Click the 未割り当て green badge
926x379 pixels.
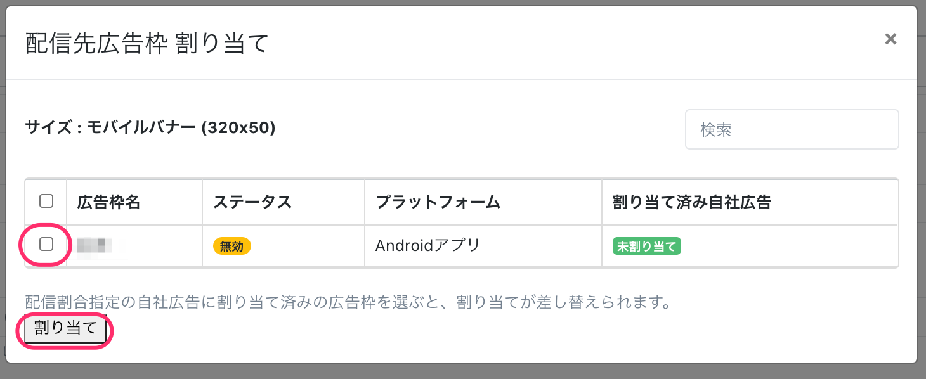coord(646,246)
